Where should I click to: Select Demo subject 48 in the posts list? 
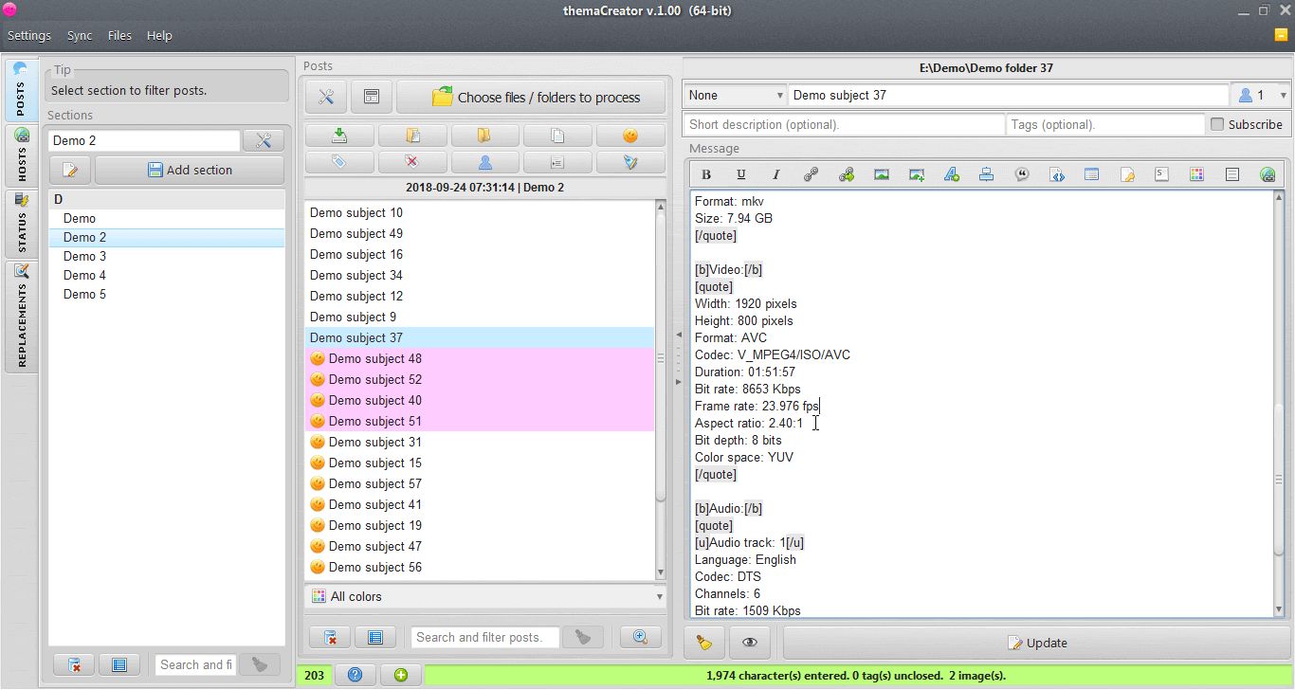[x=374, y=358]
